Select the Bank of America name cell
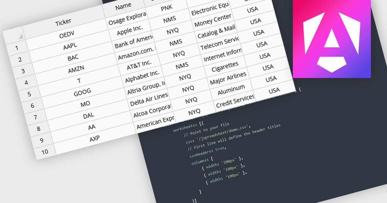Screen dimensions: 387x203 pos(133,42)
